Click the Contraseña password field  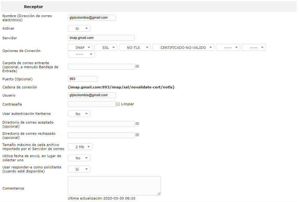pos(92,104)
